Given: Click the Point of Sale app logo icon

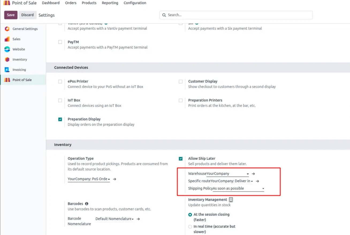Looking at the screenshot, I should (x=7, y=3).
